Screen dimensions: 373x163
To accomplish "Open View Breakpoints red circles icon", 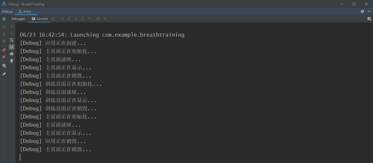I will tap(4, 50).
